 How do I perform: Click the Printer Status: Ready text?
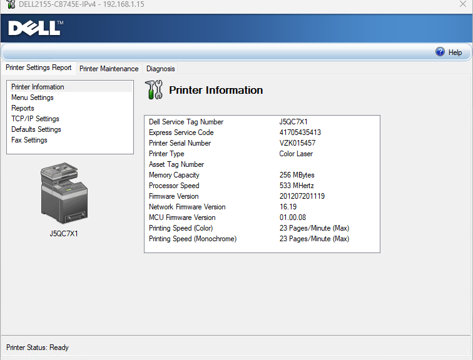38,347
